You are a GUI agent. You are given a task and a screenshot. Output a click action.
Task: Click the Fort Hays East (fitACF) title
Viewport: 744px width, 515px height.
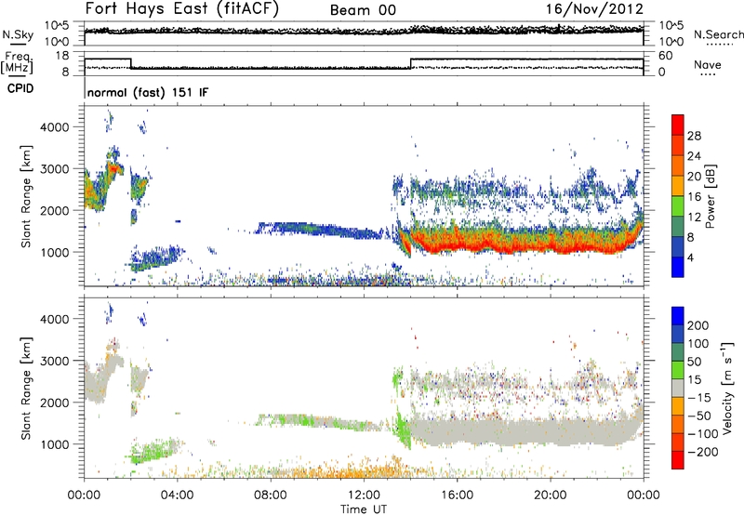pyautogui.click(x=182, y=8)
